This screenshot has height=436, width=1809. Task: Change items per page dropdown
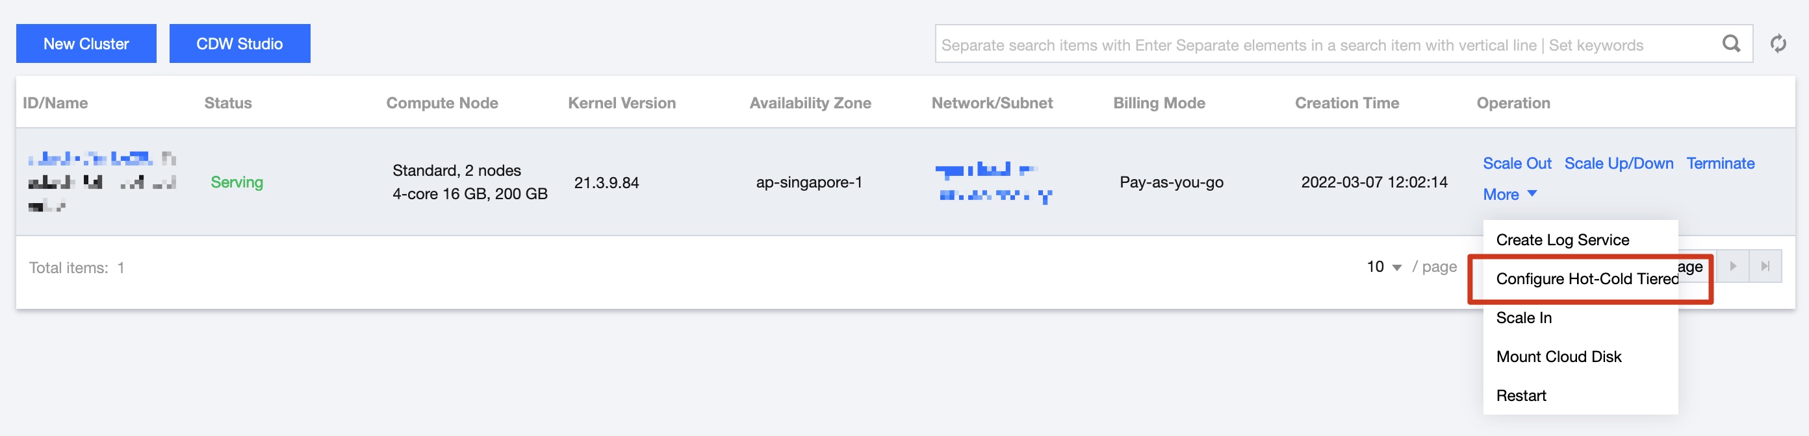coord(1383,267)
